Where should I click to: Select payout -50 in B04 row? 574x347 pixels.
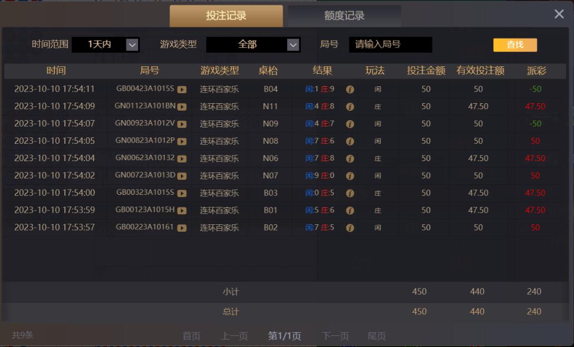[x=535, y=89]
